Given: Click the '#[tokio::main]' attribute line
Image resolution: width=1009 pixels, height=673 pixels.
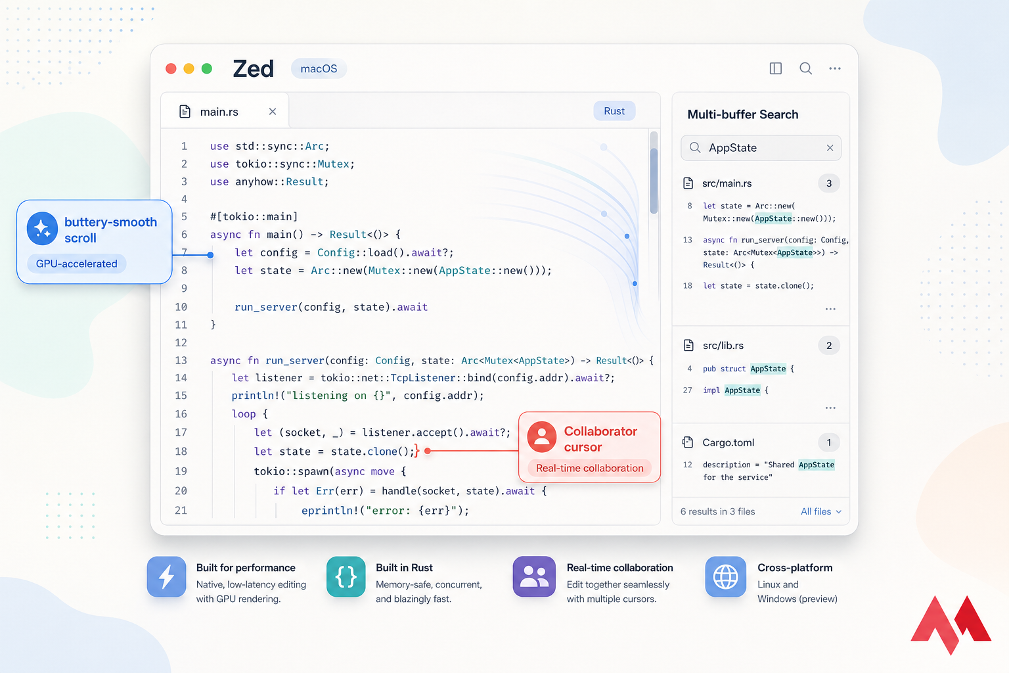Looking at the screenshot, I should coord(254,217).
